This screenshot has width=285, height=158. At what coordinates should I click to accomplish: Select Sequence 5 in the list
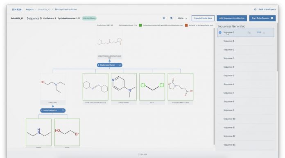pyautogui.click(x=246, y=76)
